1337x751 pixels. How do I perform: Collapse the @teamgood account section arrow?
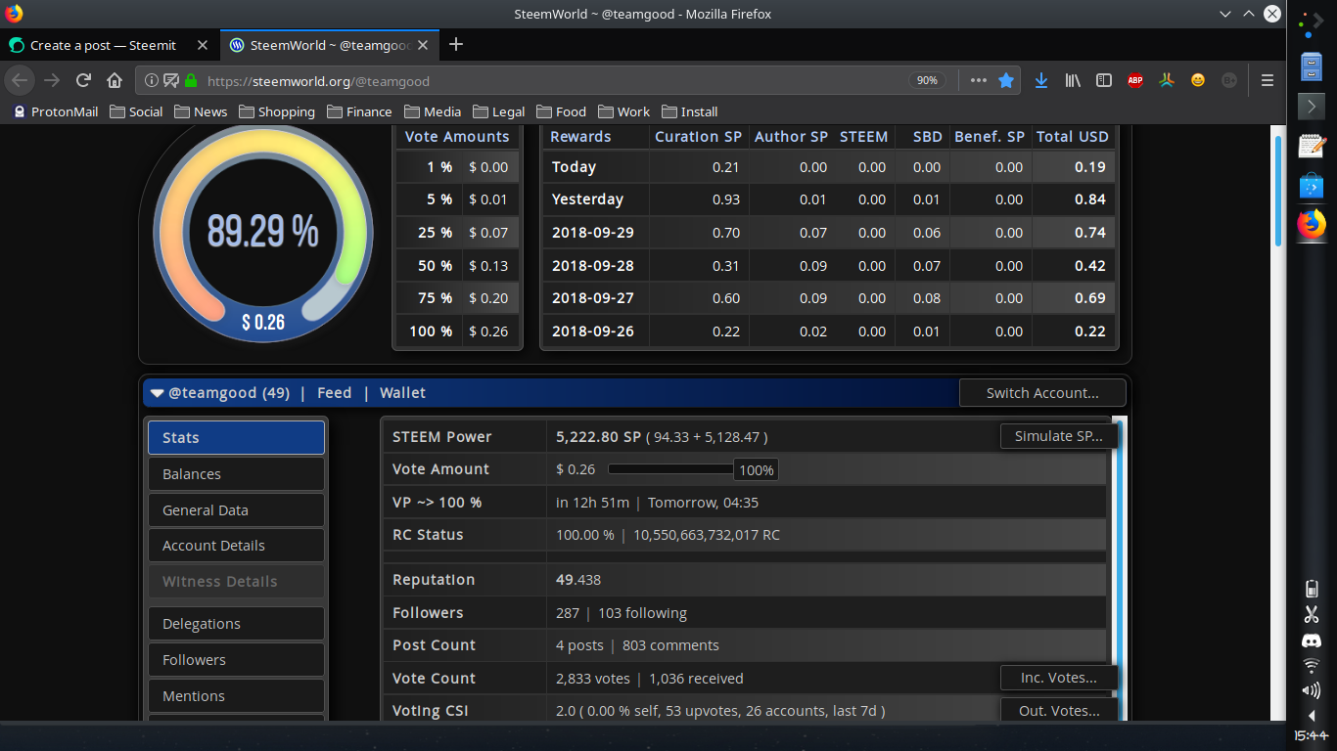pyautogui.click(x=157, y=393)
